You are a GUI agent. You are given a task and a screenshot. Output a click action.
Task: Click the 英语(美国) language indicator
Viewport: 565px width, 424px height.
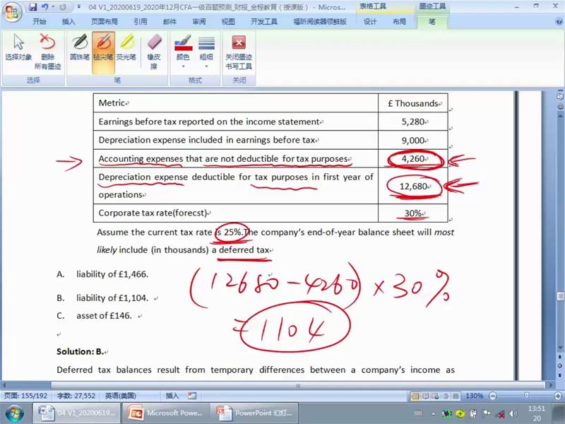point(121,396)
